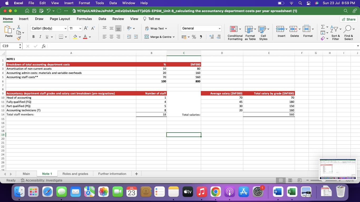Expand text orientation options arrow
Screen dimensions: 360x202
click(x=134, y=28)
